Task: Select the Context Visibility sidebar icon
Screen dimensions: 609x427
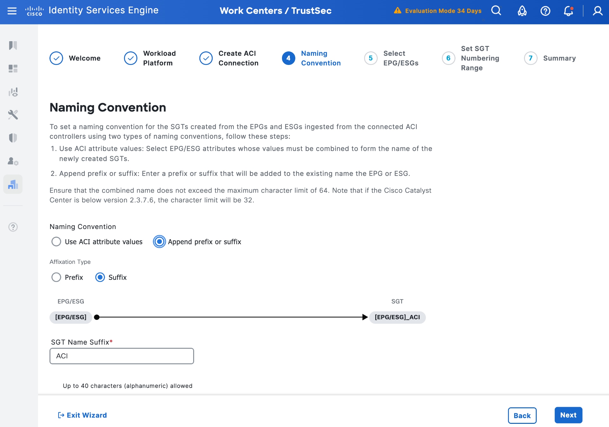Action: 13,92
